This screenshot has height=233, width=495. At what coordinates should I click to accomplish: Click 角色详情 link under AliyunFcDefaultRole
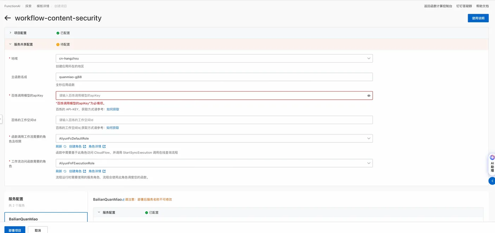tap(95, 146)
